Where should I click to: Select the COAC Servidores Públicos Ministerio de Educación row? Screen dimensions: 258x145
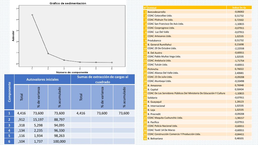tap(198, 93)
